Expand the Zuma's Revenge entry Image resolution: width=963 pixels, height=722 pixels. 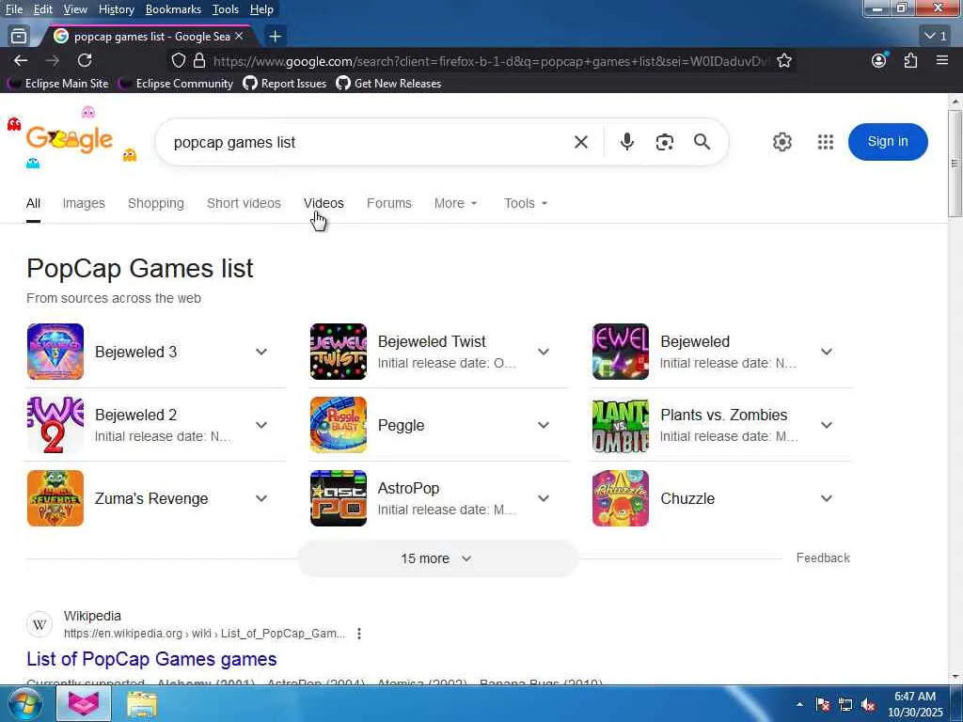261,498
